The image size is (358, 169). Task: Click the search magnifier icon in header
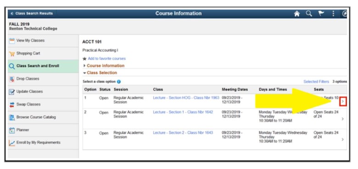309,14
